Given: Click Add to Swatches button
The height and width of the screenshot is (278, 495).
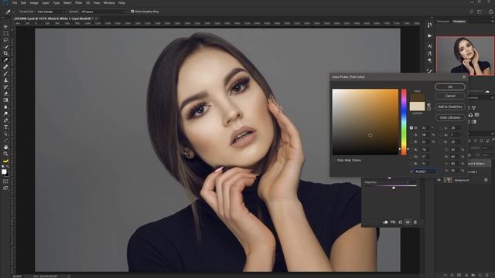Looking at the screenshot, I should click(x=450, y=107).
